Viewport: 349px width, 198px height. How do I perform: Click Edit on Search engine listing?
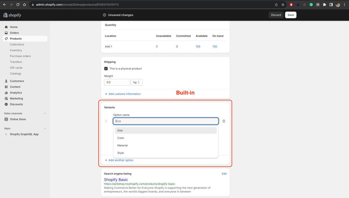click(224, 174)
